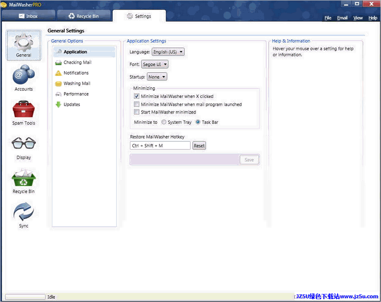The image size is (381, 302).
Task: Open the Font dropdown
Action: pos(155,64)
